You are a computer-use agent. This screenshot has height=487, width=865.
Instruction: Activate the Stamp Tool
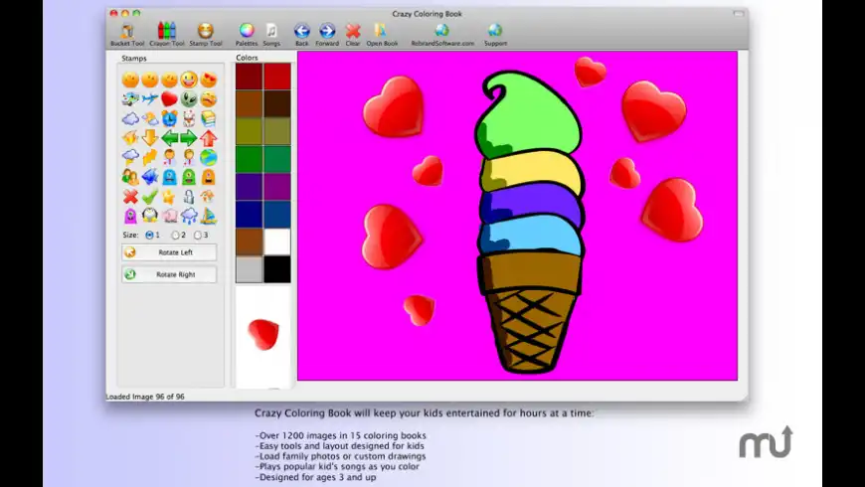[206, 31]
